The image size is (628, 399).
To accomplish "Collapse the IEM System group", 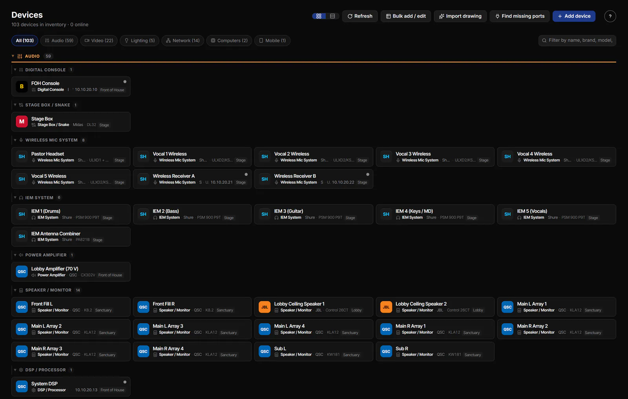I will [15, 198].
